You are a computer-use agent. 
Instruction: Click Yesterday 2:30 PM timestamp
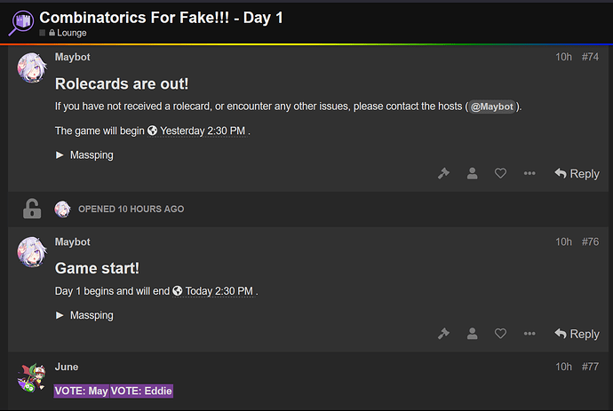pos(197,130)
